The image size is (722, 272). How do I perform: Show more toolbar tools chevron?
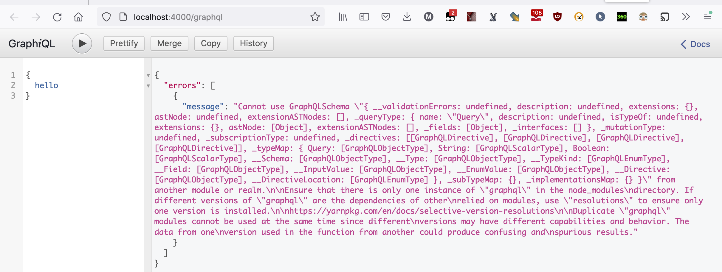tap(686, 17)
